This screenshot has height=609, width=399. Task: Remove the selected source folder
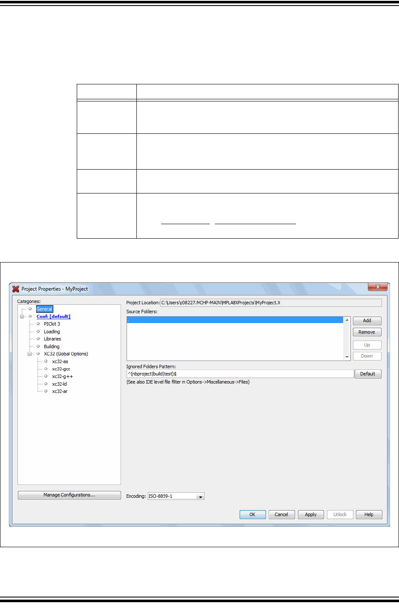[367, 332]
